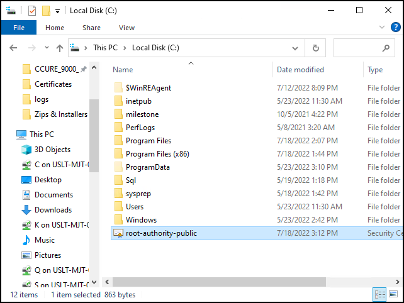Click the New Folder icon in the title bar
This screenshot has height=303, width=404.
click(x=46, y=11)
